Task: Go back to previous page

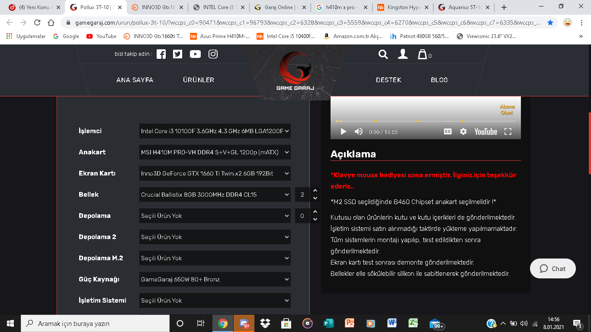Action: point(10,22)
